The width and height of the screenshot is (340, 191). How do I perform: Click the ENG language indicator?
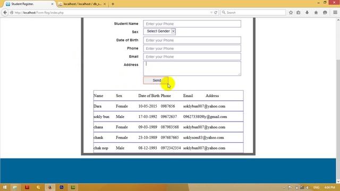317,187
